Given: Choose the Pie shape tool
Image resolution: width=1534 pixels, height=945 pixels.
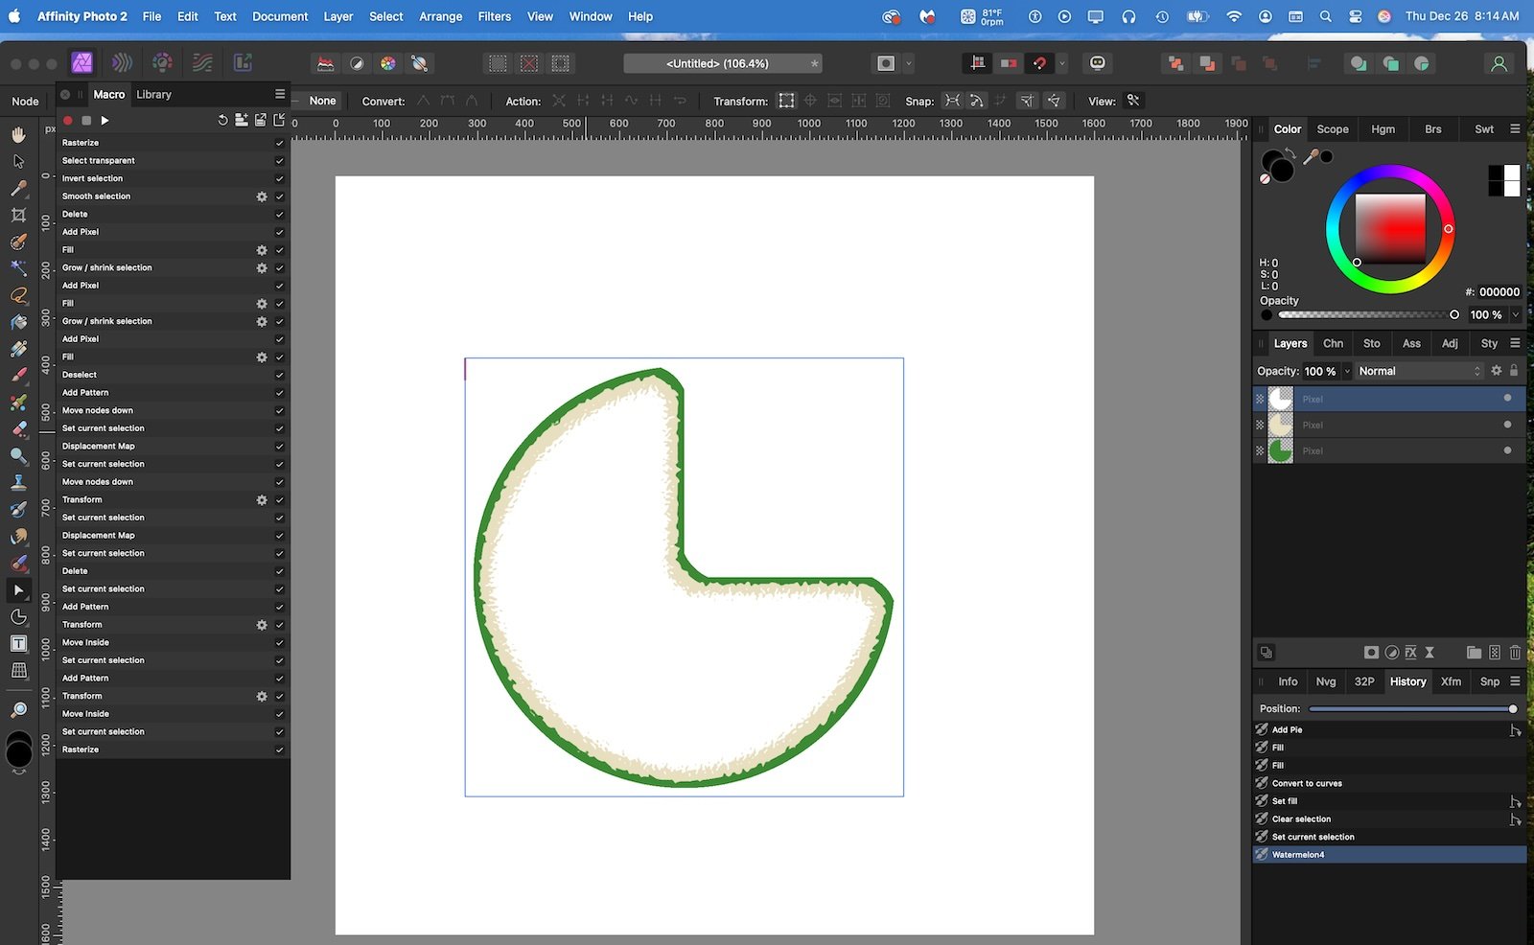Looking at the screenshot, I should [18, 617].
